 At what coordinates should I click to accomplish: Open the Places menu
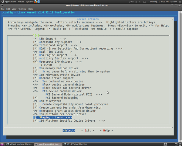pos(21,2)
